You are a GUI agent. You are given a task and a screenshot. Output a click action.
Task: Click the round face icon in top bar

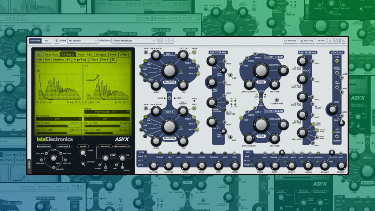point(337,41)
